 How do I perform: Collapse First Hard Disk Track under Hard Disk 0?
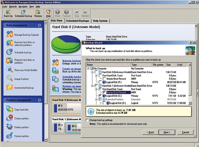point(96,76)
